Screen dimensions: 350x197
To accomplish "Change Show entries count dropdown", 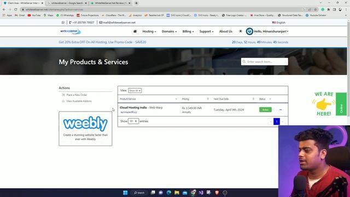I will coord(133,121).
